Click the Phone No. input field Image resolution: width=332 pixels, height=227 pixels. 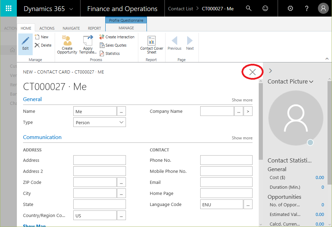226,160
